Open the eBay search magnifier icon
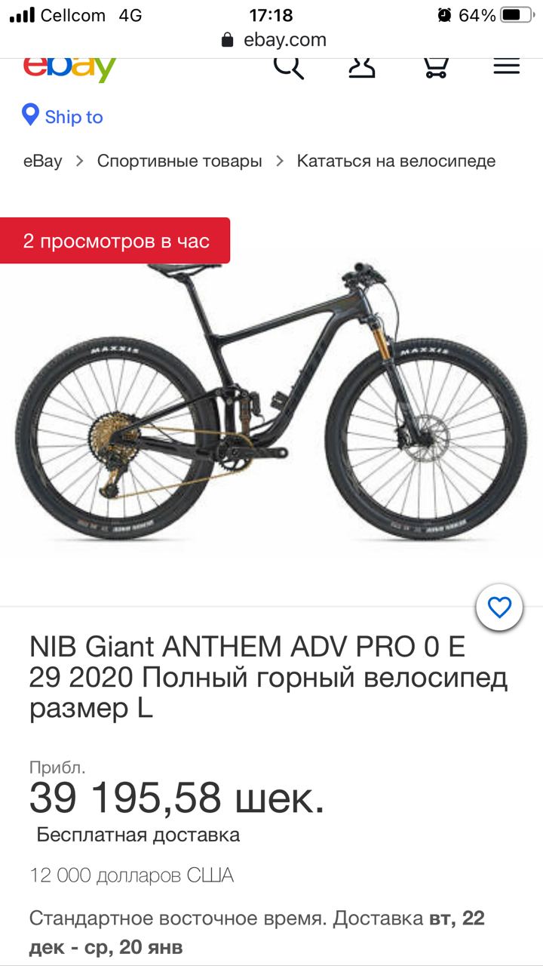Screen dimensions: 543x966 point(288,66)
